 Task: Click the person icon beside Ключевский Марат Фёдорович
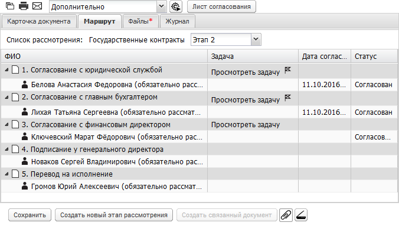pyautogui.click(x=25, y=137)
